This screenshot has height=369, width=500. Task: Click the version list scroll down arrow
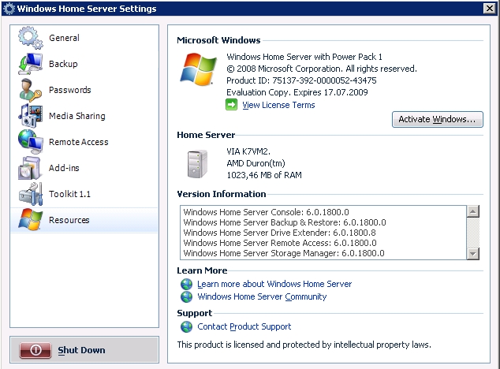[473, 254]
